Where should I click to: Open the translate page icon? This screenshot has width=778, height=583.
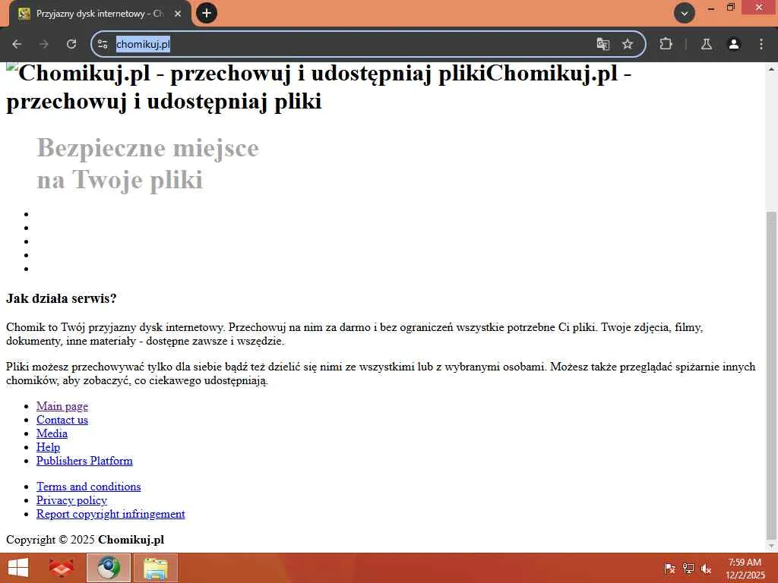coord(602,44)
